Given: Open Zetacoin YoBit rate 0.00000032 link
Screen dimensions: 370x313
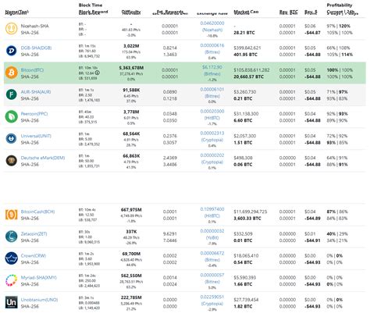Looking at the screenshot, I should click(212, 231).
